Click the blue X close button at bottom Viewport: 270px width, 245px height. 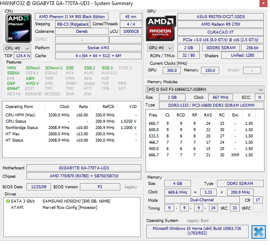pos(259,232)
